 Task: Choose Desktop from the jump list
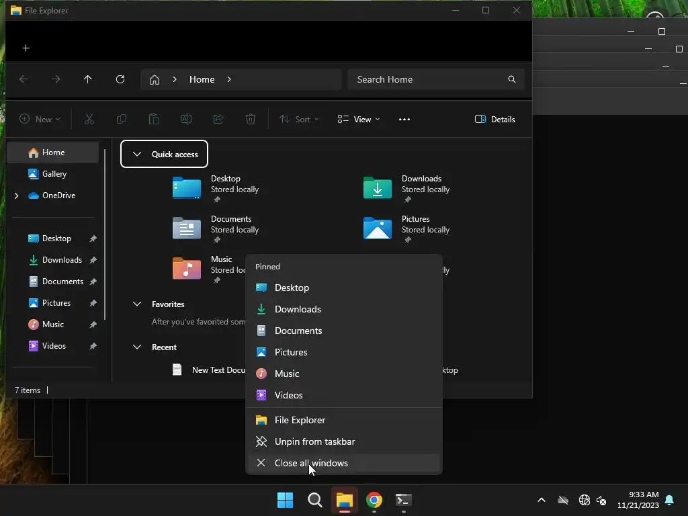[344, 288]
